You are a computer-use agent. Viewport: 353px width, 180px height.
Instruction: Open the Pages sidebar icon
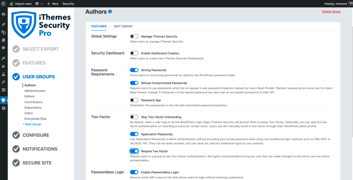(x=3, y=40)
